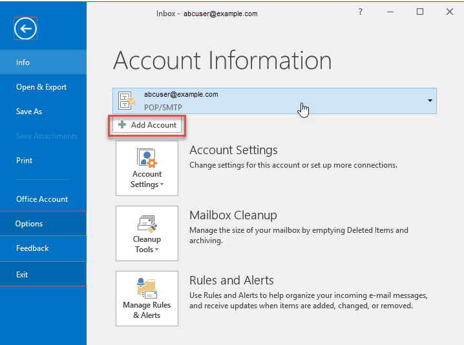Click the Help question mark icon

tap(361, 12)
